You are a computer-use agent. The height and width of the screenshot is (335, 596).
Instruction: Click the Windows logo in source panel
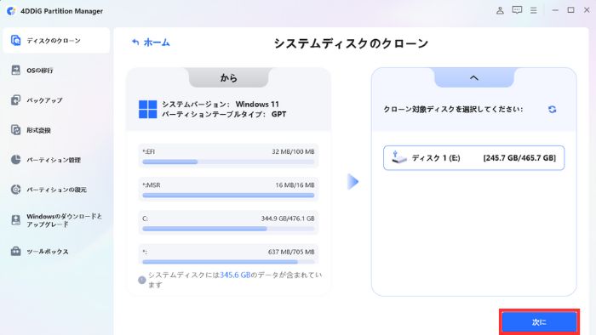coord(148,110)
